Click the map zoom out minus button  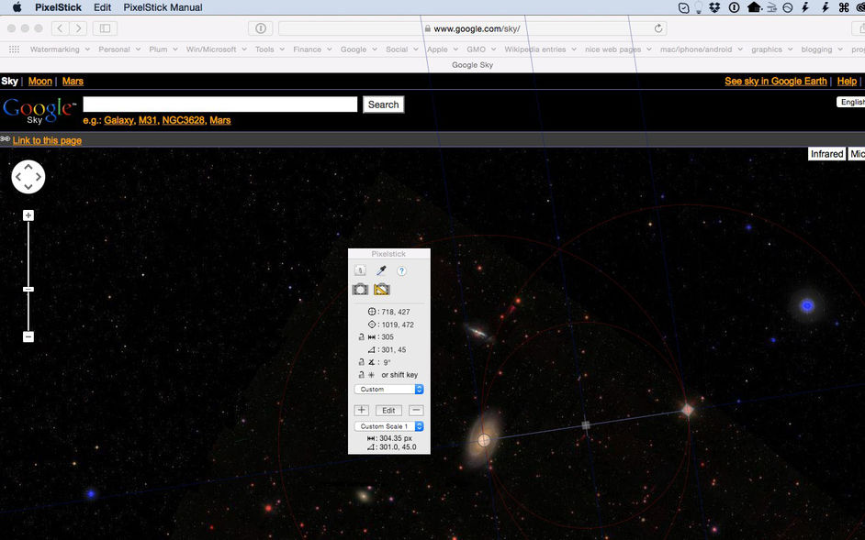[28, 336]
